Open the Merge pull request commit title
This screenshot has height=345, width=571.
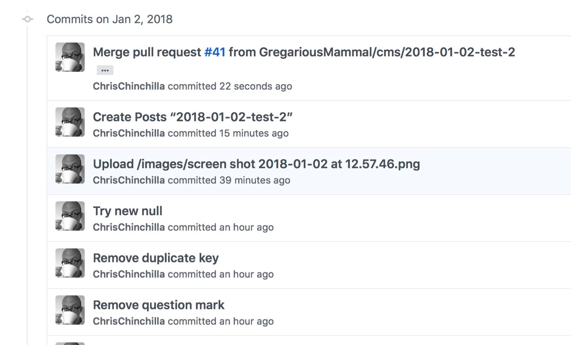click(x=147, y=52)
